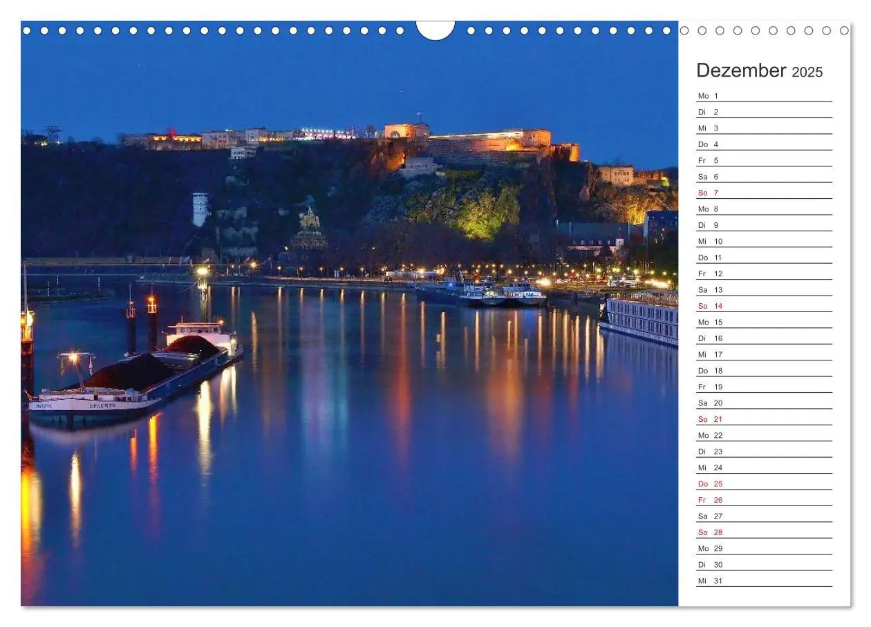Select the row 'Sa 27'
Viewport: 871px width, 627px height.
(765, 516)
